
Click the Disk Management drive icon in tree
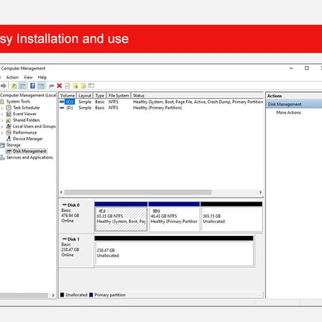[x=9, y=151]
